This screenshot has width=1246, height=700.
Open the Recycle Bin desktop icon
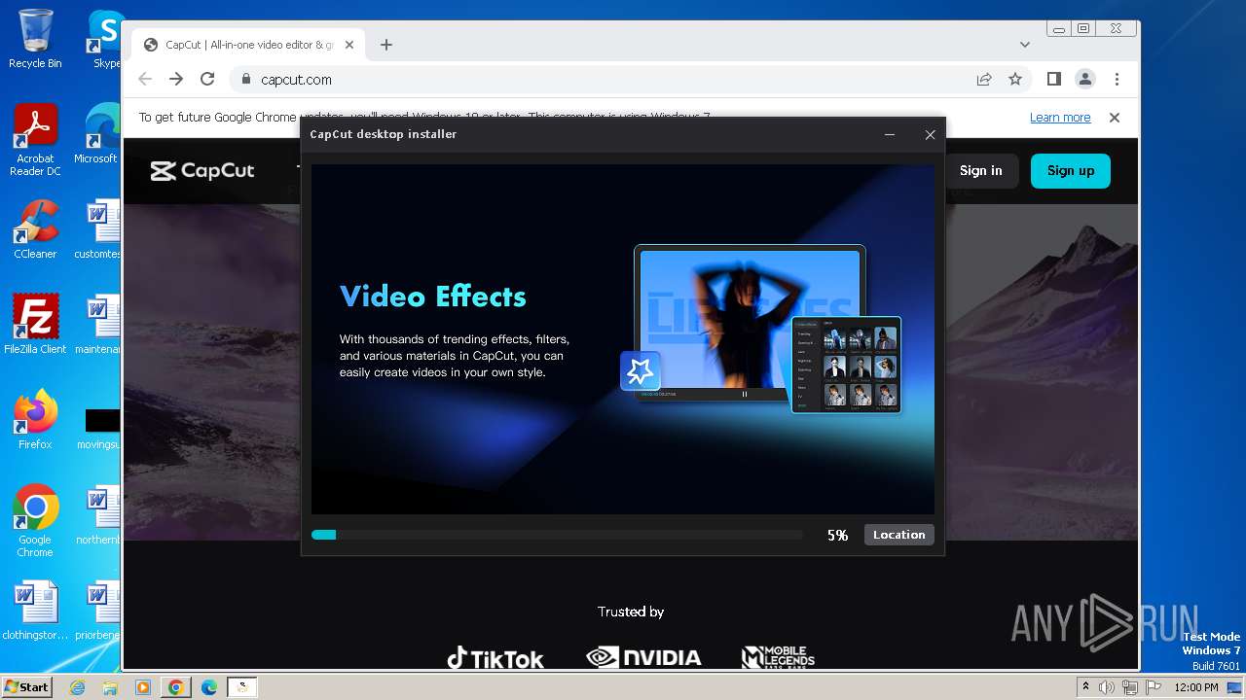[35, 39]
